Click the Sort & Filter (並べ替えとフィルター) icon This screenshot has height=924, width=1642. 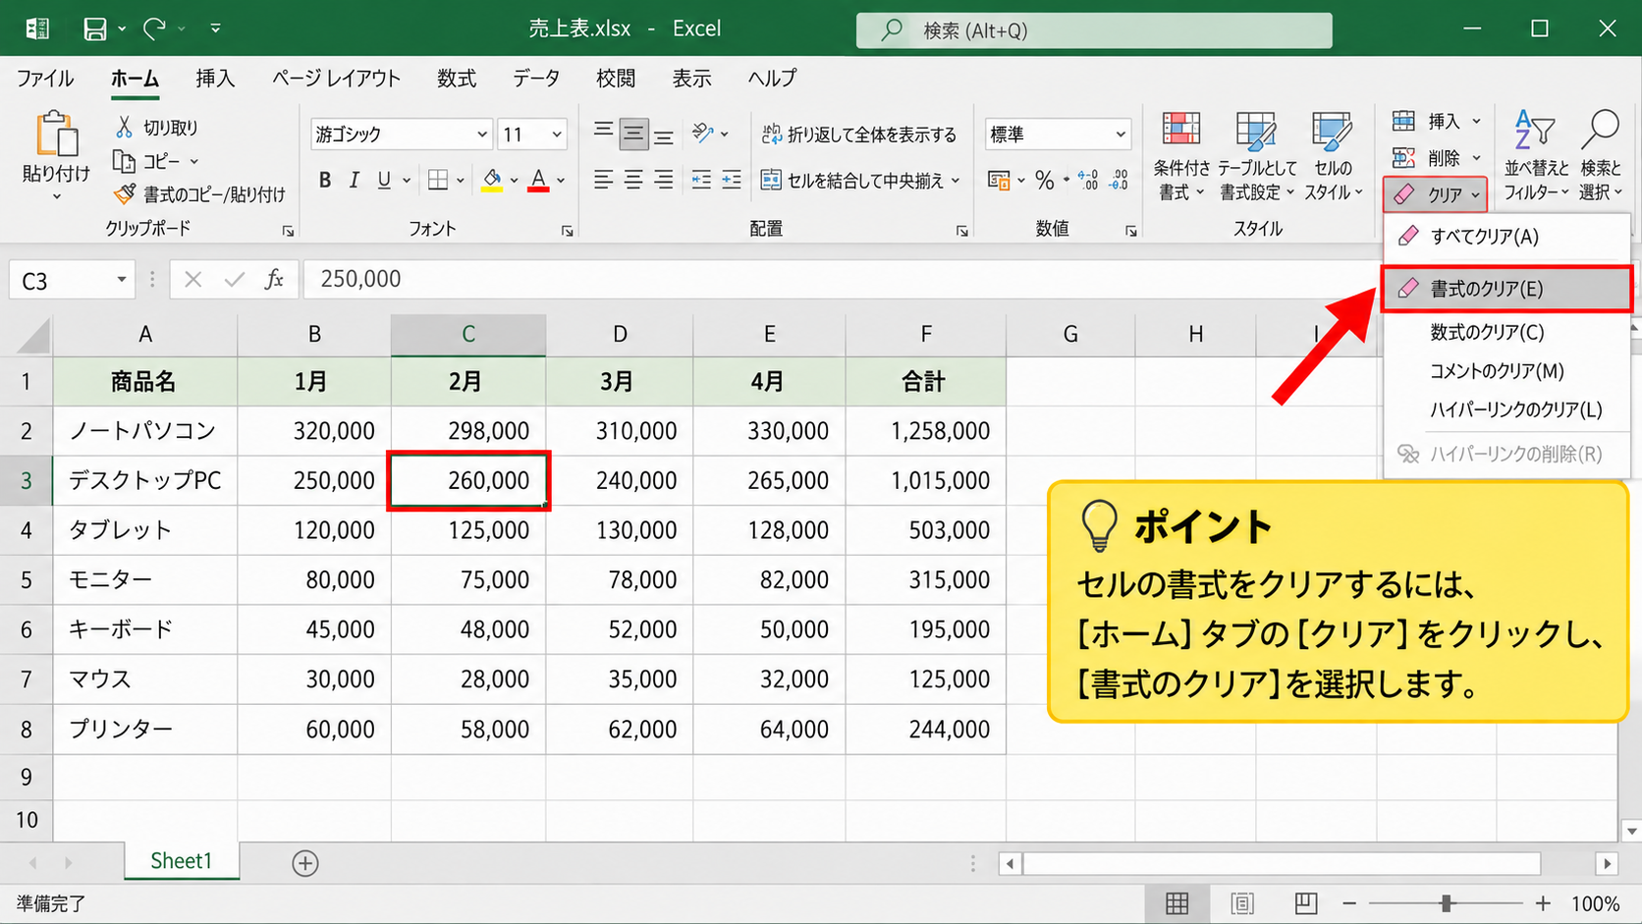pos(1534,130)
